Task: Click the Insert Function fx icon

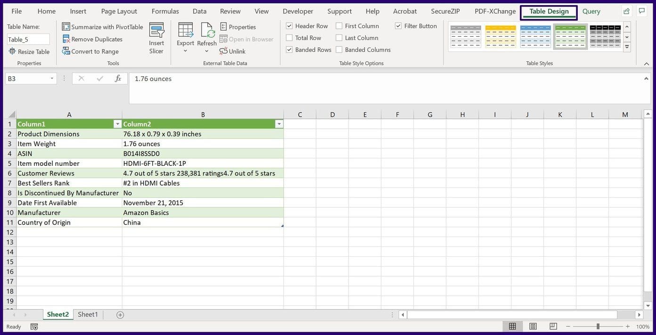Action: [x=118, y=79]
